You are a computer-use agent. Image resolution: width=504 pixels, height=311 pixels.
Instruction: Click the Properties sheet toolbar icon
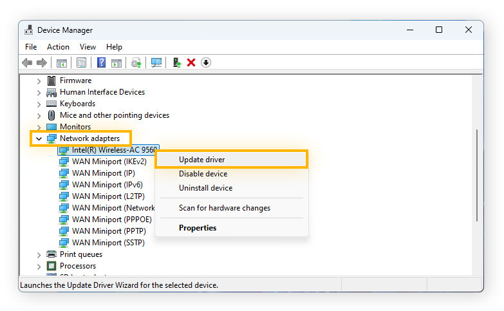click(82, 62)
